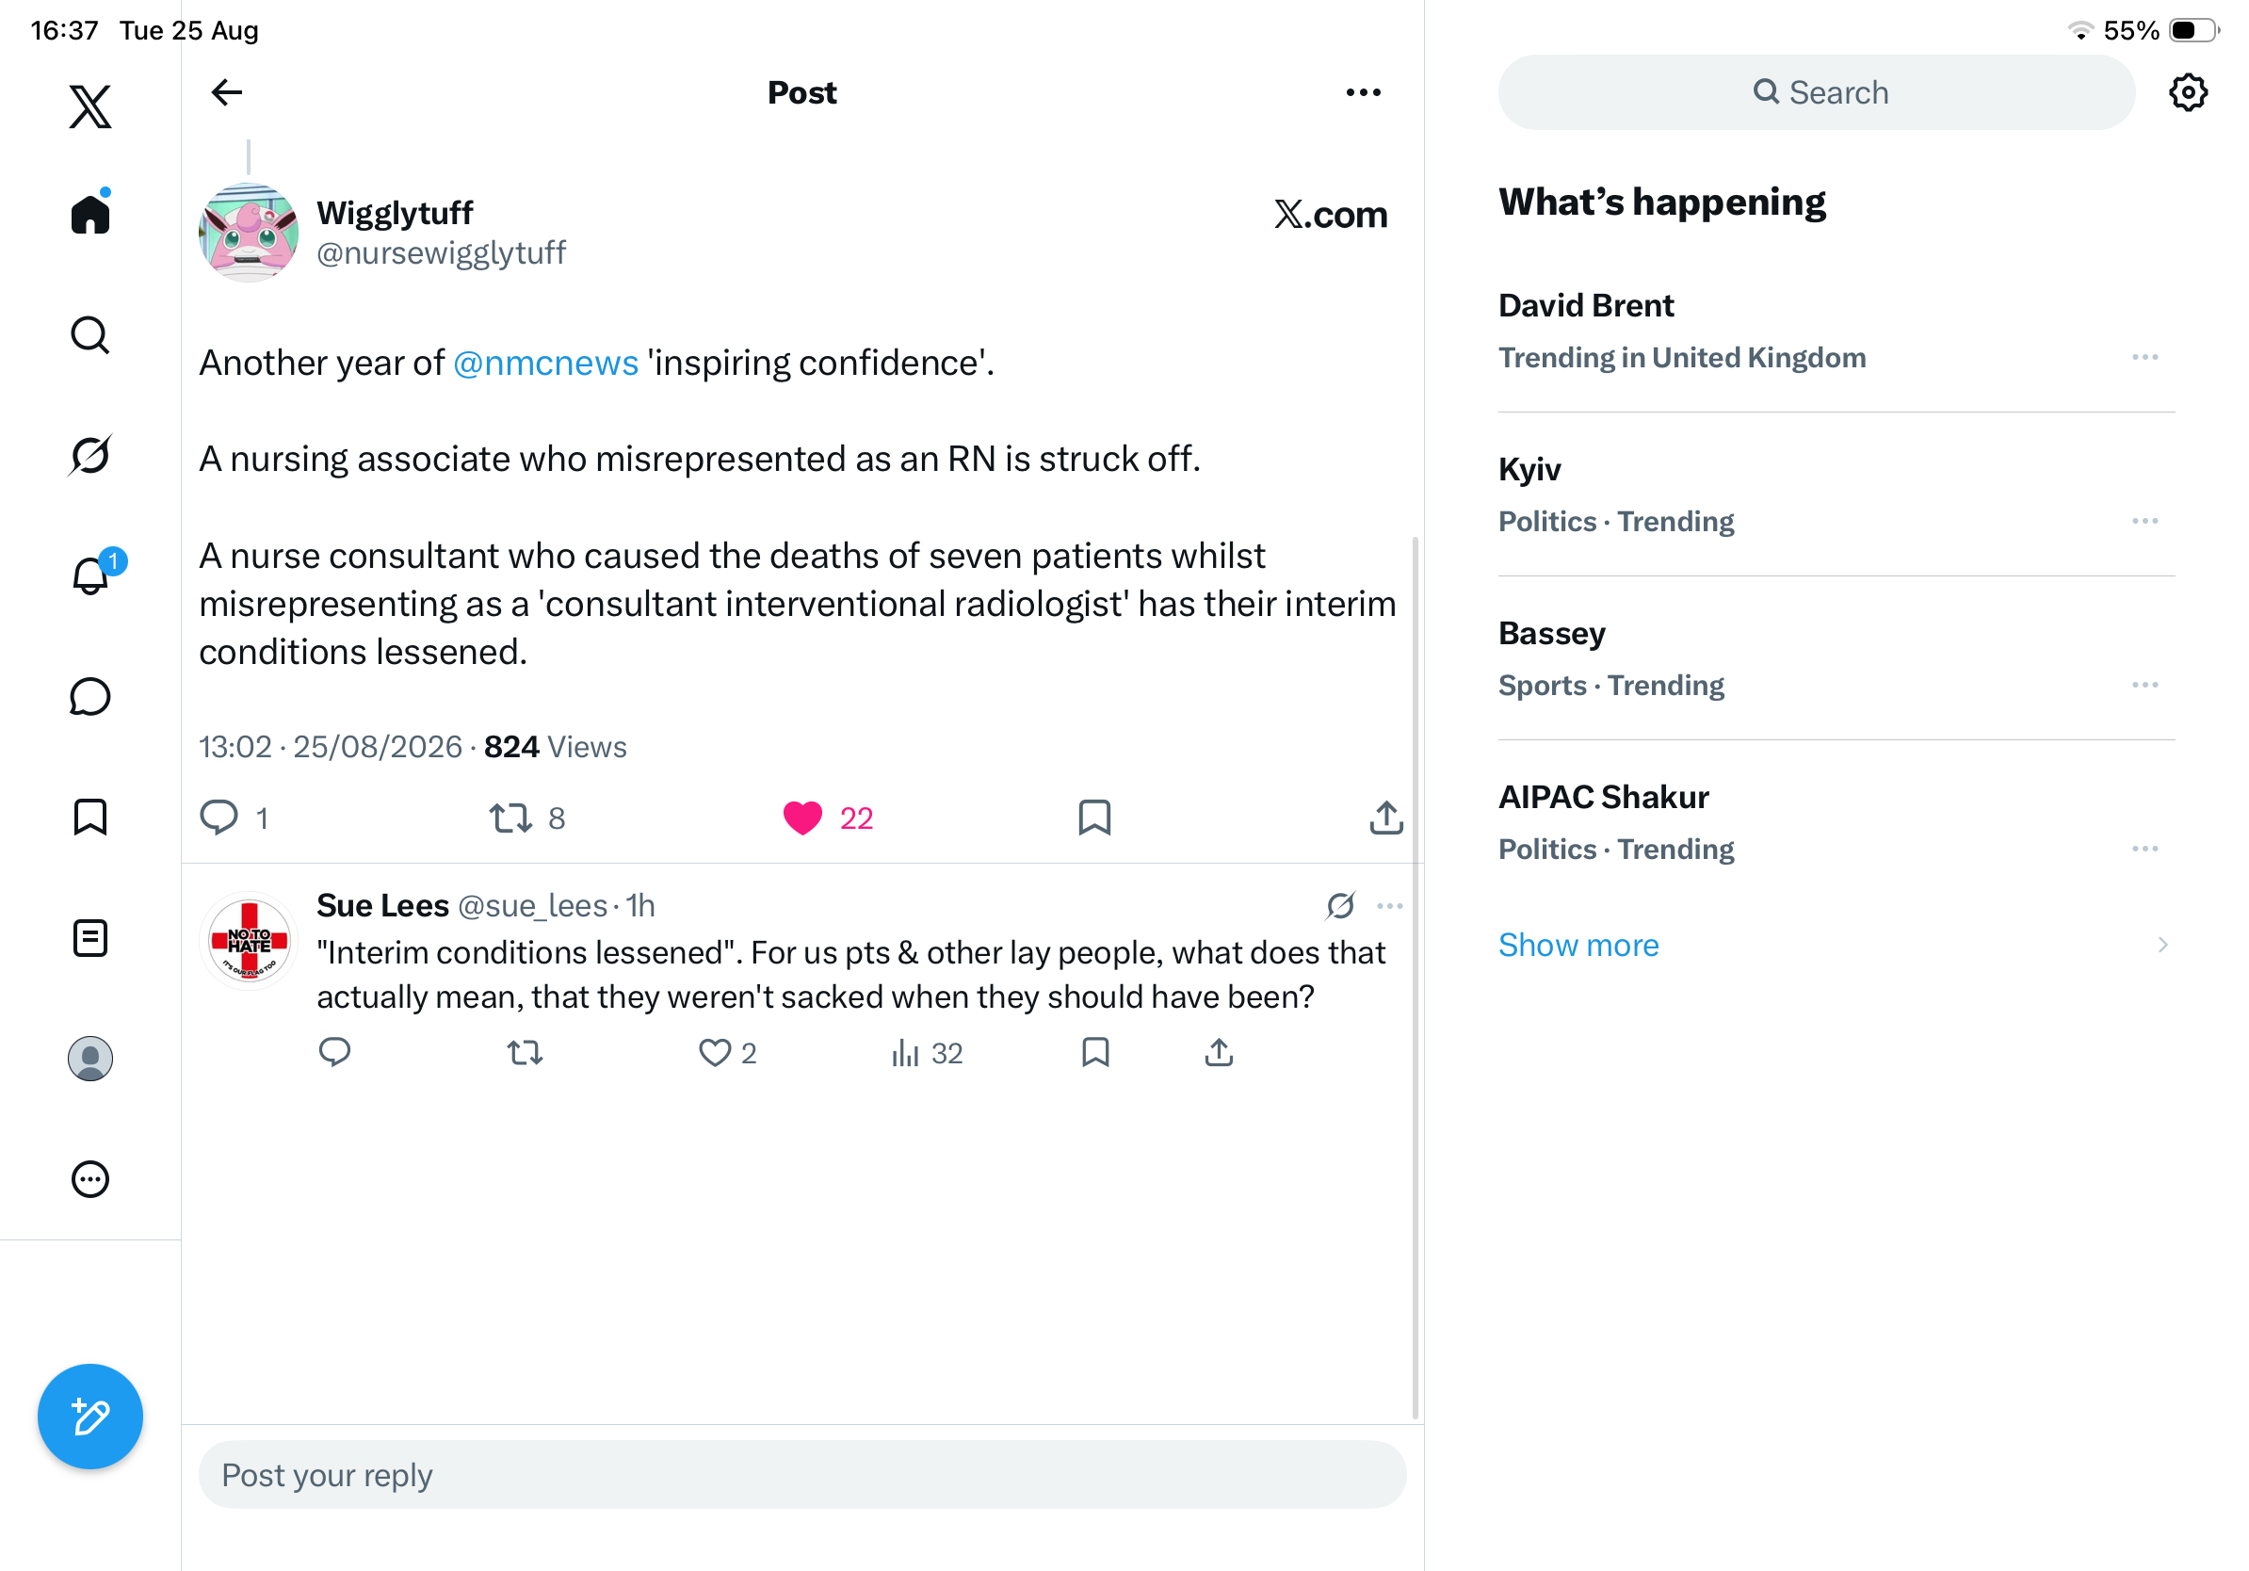
Task: Share Wigglytuff's post via share icon
Action: tap(1386, 818)
